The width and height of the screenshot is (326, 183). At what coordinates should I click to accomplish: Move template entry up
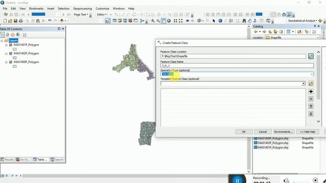pyautogui.click(x=311, y=106)
